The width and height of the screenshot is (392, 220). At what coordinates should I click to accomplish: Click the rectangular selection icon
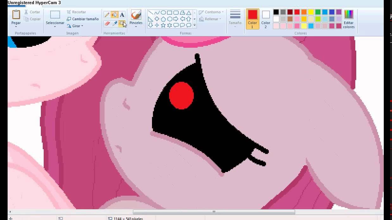pyautogui.click(x=55, y=15)
